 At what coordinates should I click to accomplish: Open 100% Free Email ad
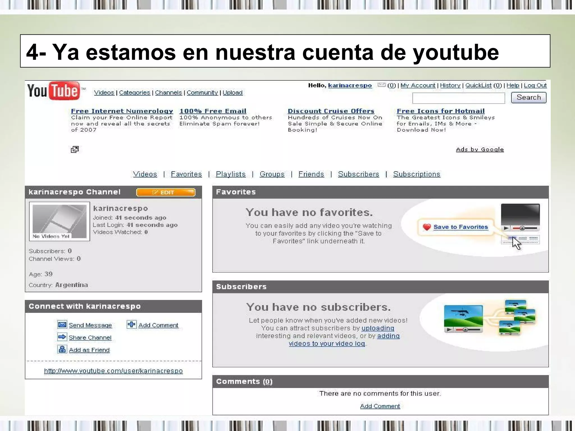pyautogui.click(x=213, y=111)
